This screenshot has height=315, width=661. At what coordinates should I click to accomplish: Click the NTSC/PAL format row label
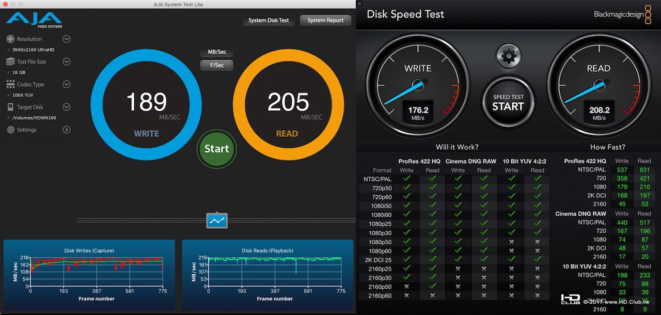pyautogui.click(x=377, y=179)
